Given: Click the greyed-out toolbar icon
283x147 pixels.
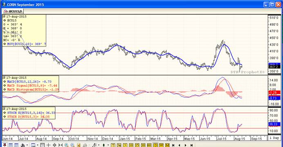Looking at the screenshot, I should (85, 145).
